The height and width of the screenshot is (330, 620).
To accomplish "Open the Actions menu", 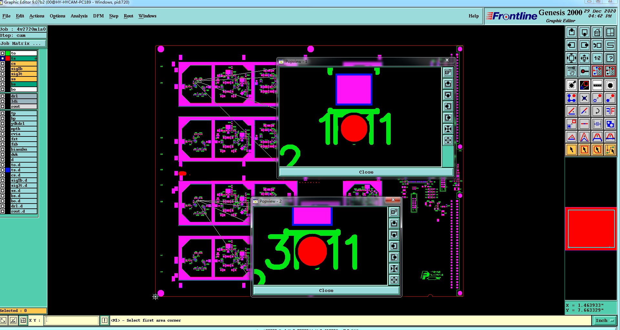I will [x=37, y=16].
